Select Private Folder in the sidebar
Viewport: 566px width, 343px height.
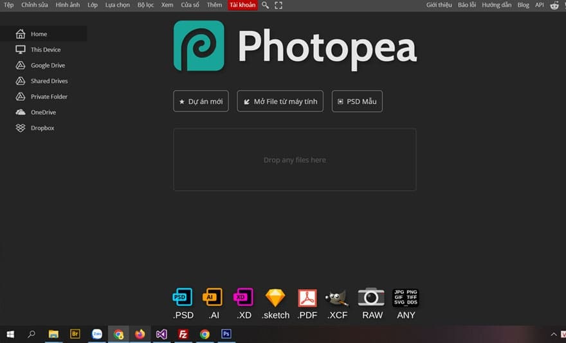click(43, 96)
